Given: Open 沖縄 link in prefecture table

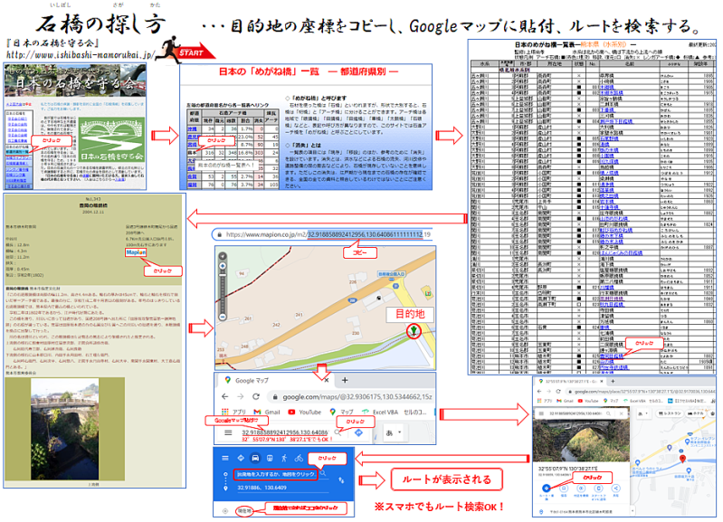Looking at the screenshot, I should (192, 129).
